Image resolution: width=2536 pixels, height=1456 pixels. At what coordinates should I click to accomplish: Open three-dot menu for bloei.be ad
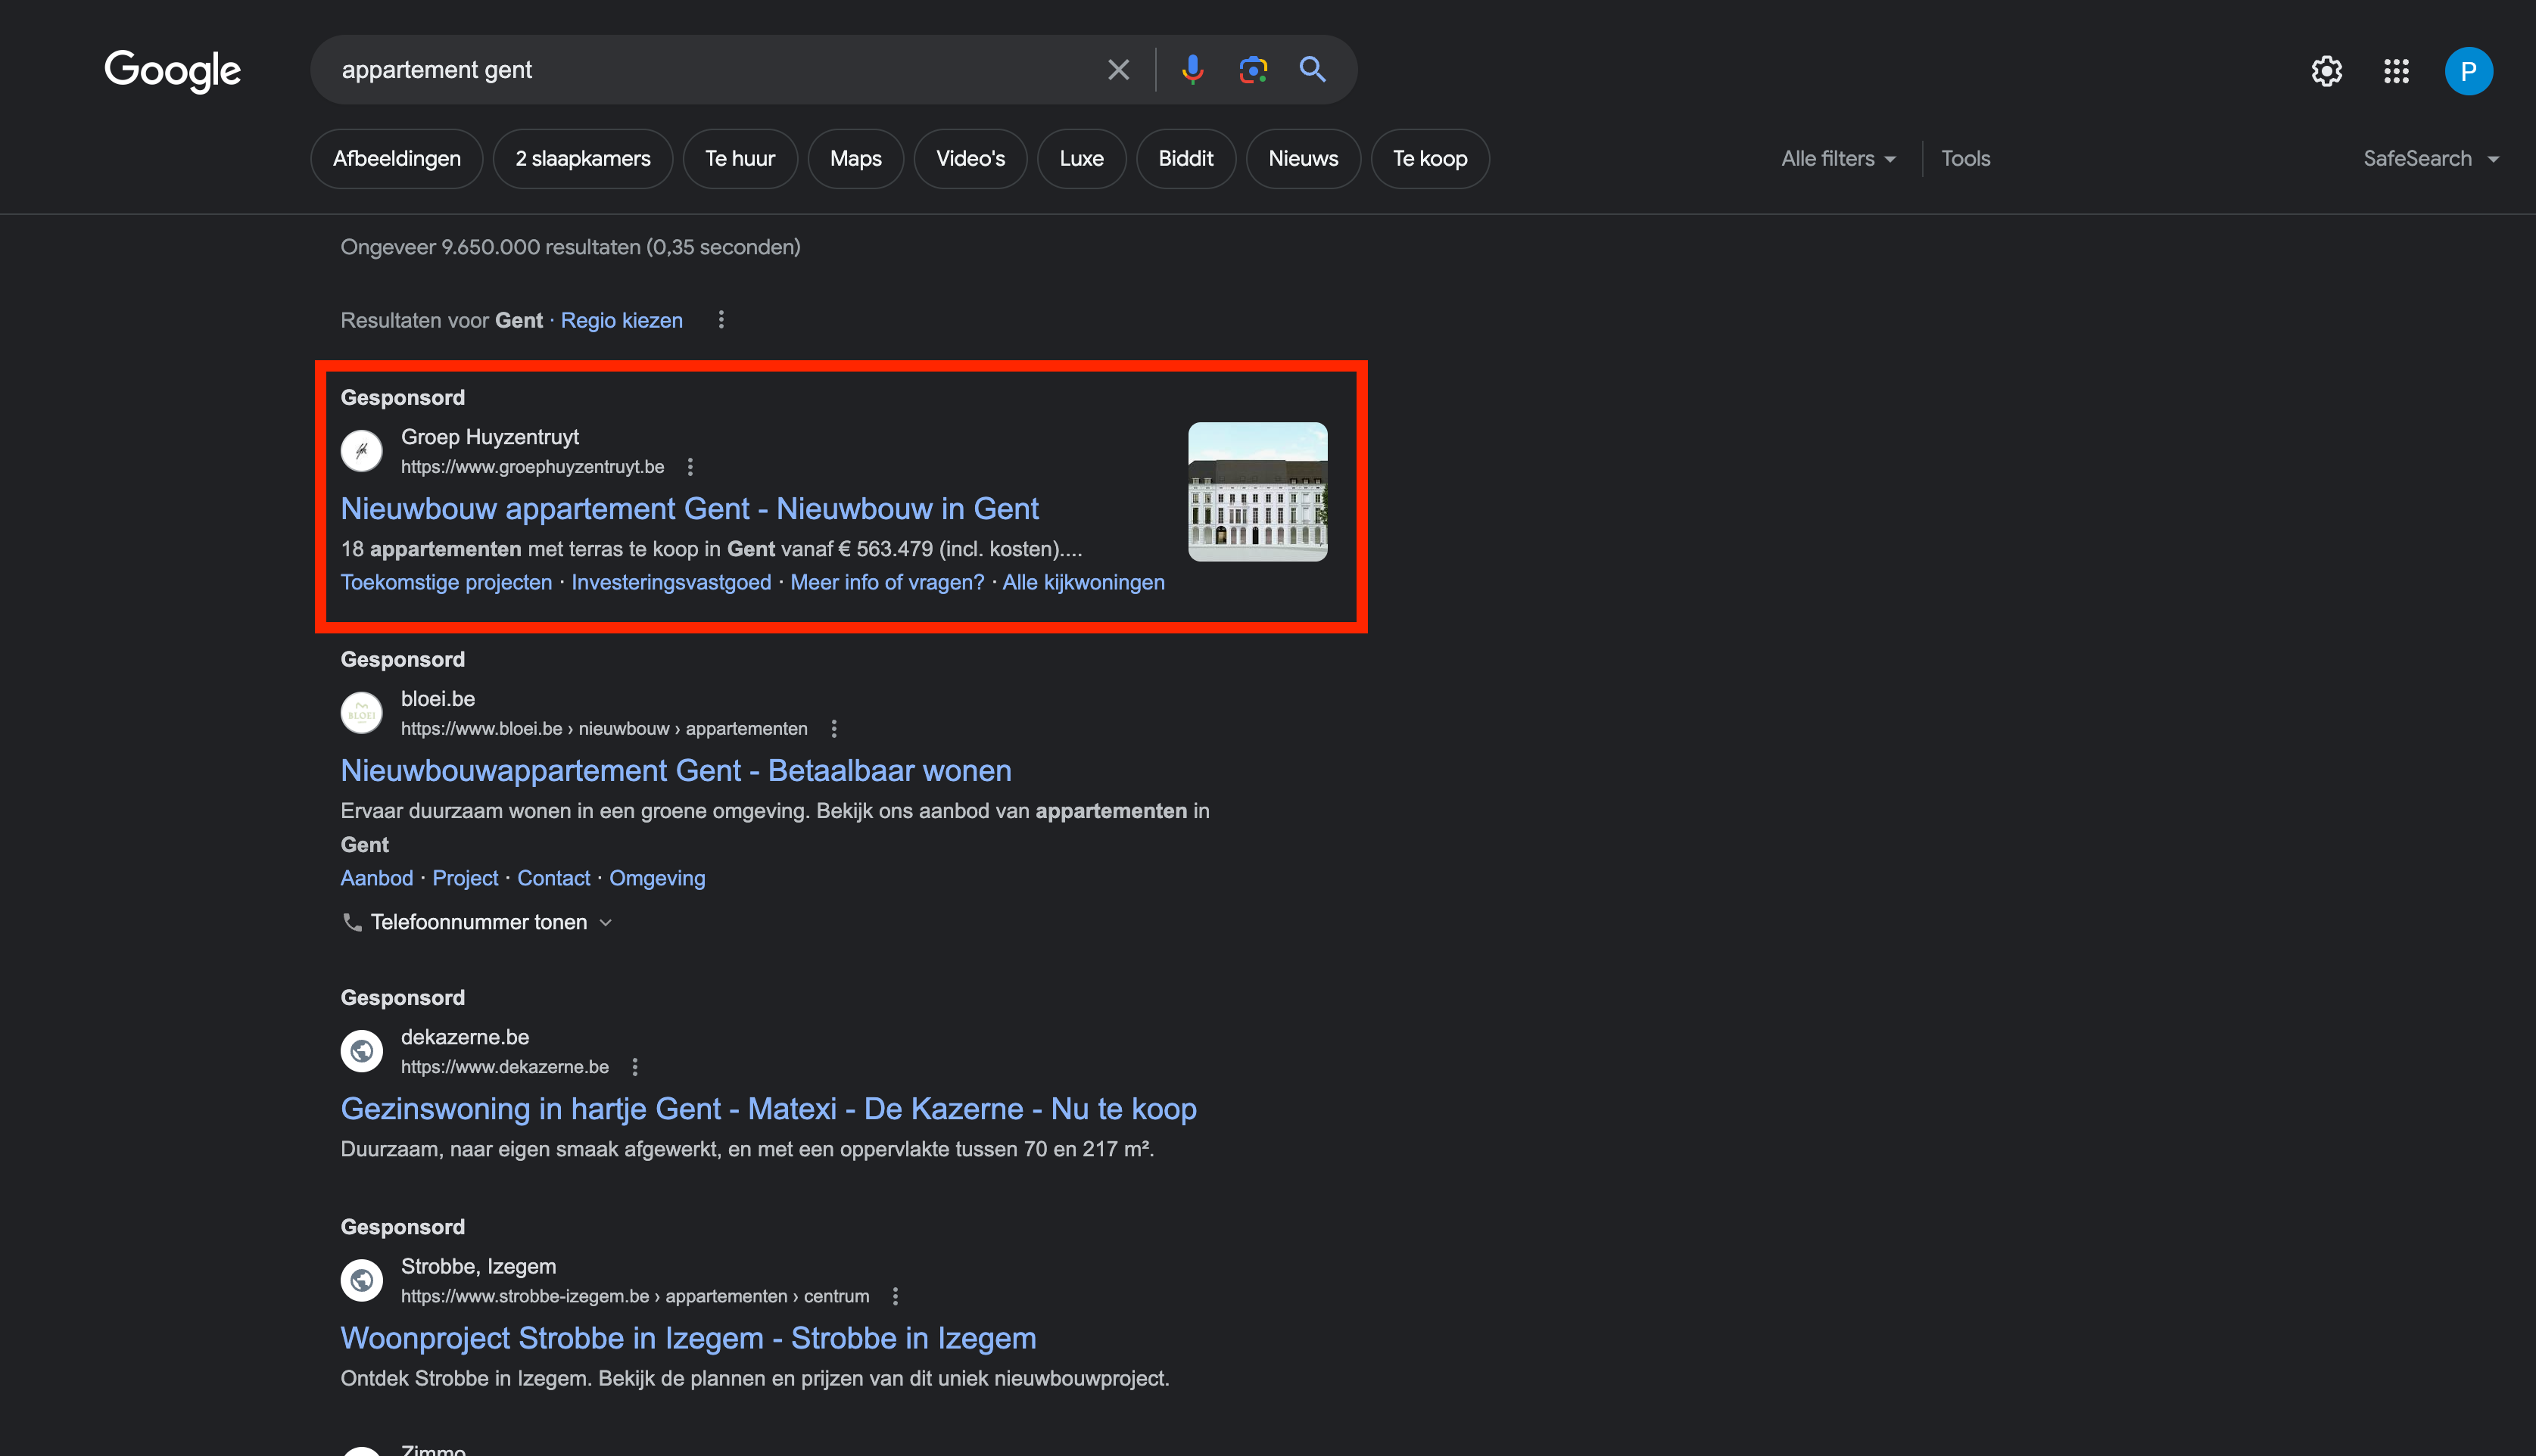click(834, 729)
